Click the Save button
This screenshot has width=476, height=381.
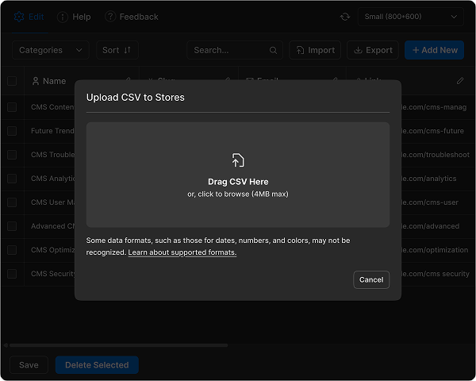pos(29,364)
